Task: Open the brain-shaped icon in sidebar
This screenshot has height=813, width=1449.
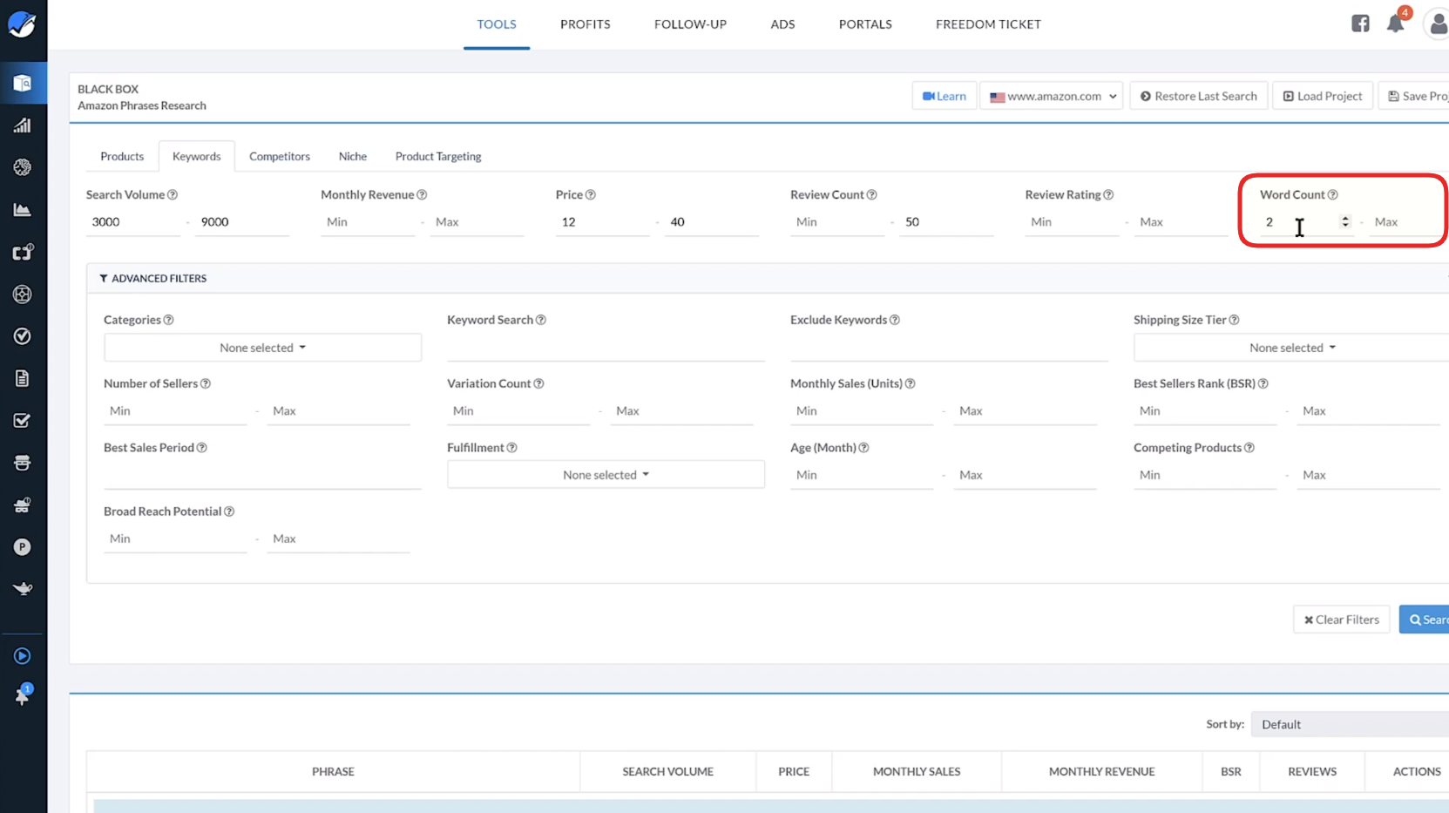Action: tap(23, 167)
